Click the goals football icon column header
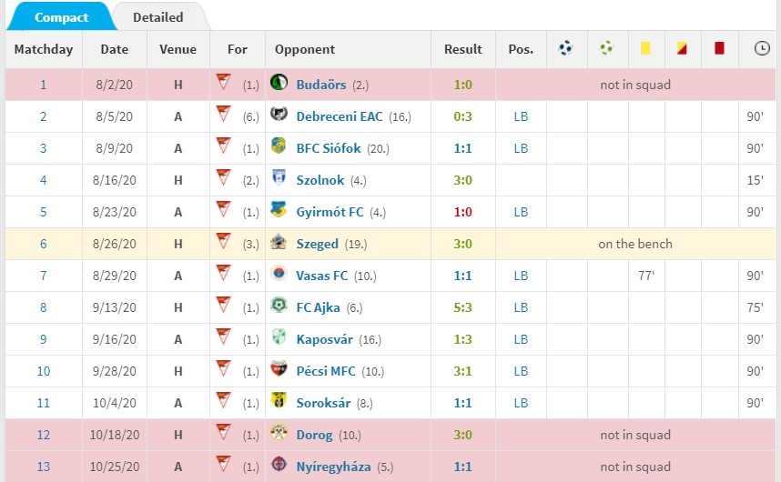This screenshot has height=482, width=781. click(x=565, y=48)
